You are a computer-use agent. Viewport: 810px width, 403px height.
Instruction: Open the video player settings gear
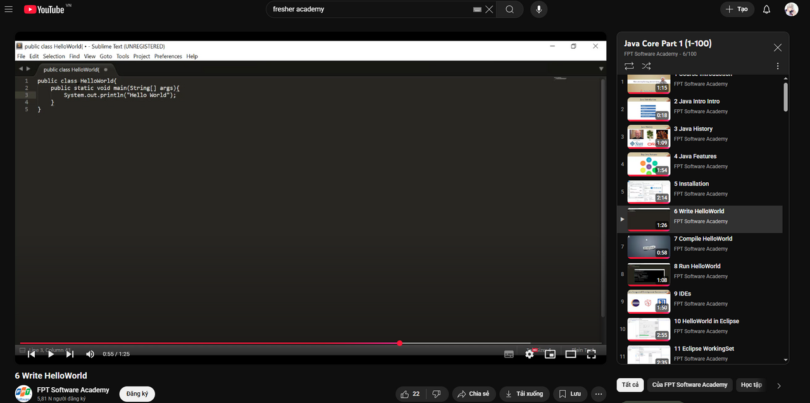(x=530, y=354)
